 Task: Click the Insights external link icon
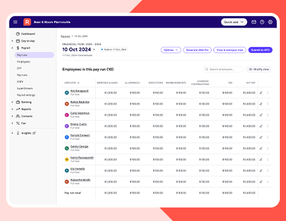click(x=34, y=133)
